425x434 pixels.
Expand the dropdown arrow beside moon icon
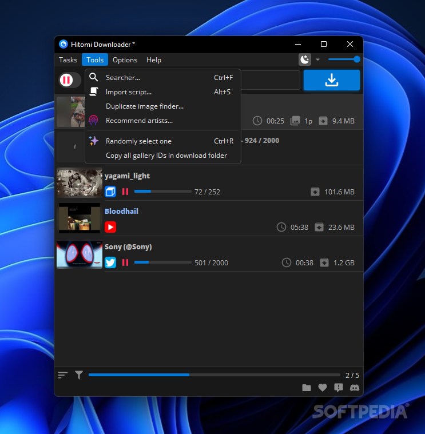pyautogui.click(x=318, y=59)
